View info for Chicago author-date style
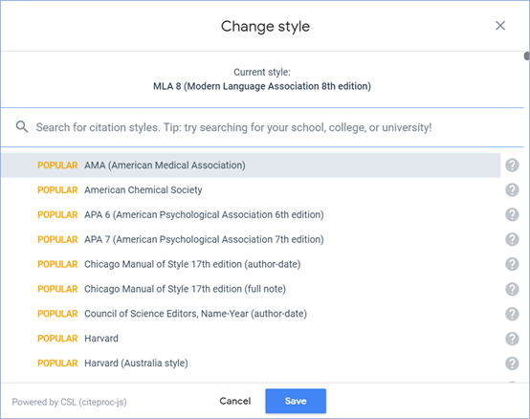 [512, 264]
